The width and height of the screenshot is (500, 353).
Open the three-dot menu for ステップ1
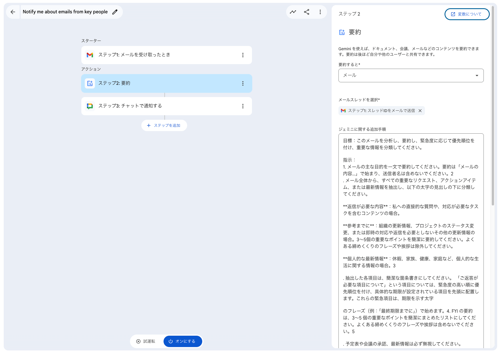(x=243, y=55)
